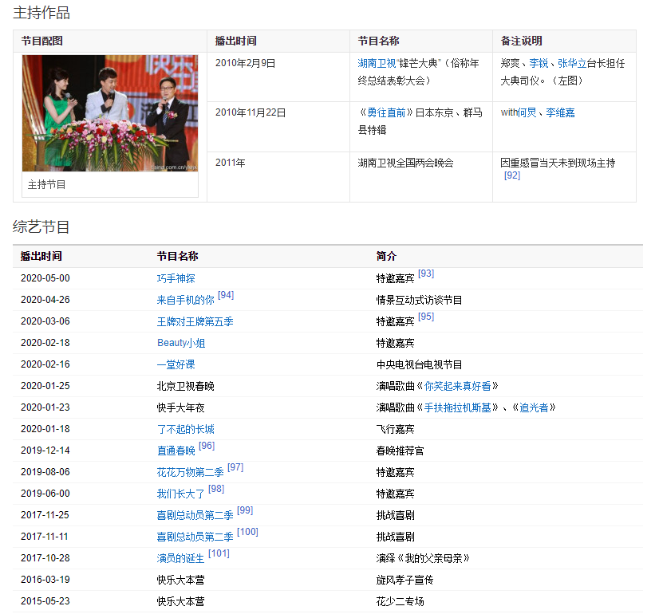Screen dimensions: 655x614
Task: Open the 李维嘉 name link
Action: pyautogui.click(x=560, y=113)
